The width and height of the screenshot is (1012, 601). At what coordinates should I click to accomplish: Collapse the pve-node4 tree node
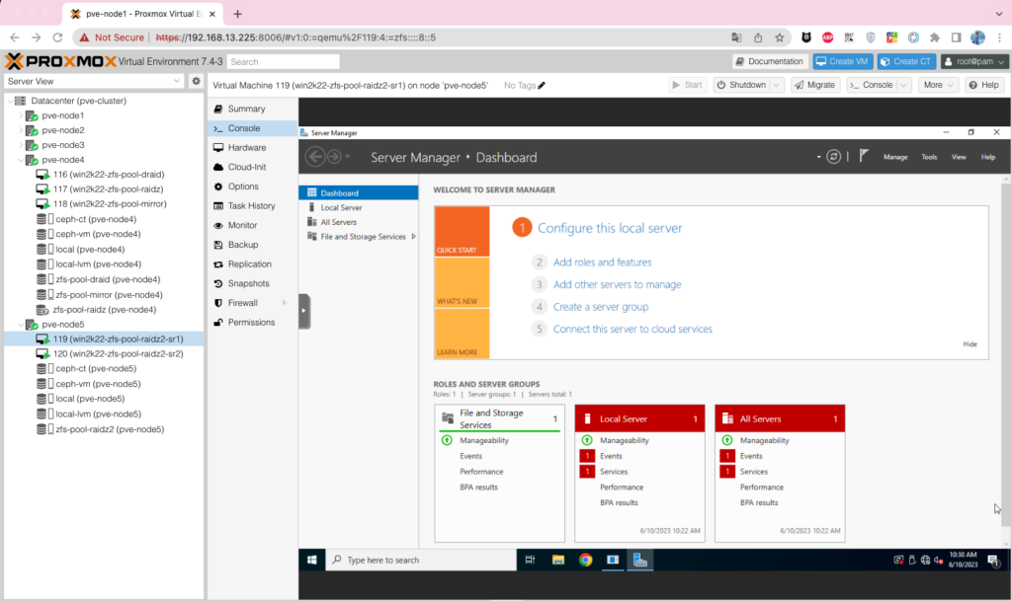pos(21,160)
